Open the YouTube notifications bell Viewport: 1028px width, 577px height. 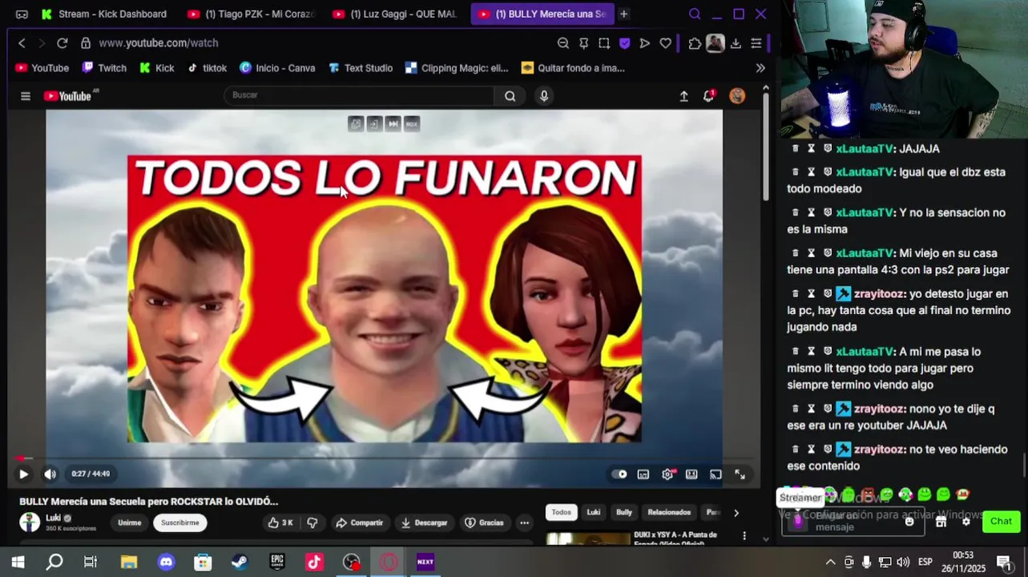coord(708,96)
